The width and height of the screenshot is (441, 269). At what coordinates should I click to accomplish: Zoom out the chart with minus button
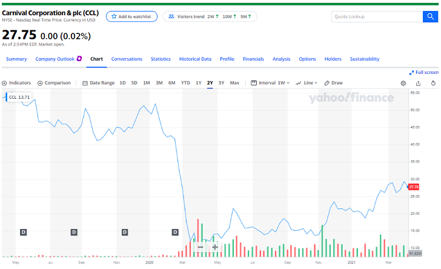coord(201,247)
